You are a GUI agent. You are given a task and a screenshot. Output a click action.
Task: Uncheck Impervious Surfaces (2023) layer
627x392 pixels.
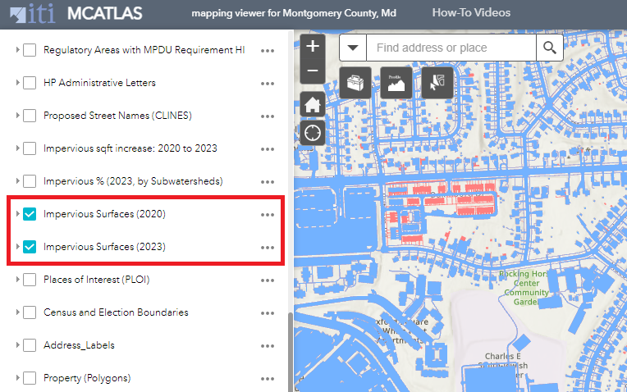(30, 247)
